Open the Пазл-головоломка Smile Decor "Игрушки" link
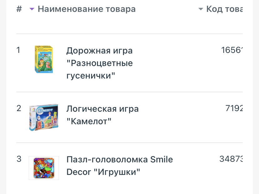Image resolution: width=259 pixels, height=194 pixels. click(x=119, y=166)
